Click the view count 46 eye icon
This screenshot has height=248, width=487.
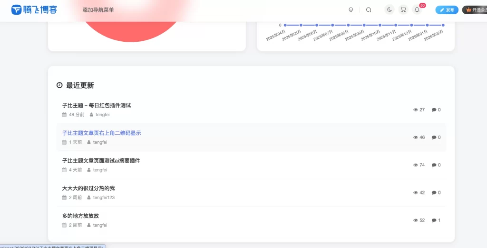[416, 138]
